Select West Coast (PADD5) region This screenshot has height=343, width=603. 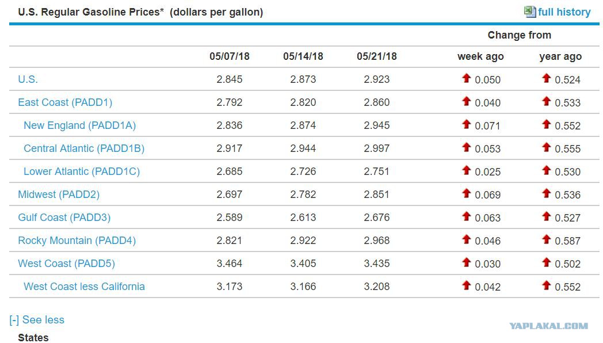(66, 264)
